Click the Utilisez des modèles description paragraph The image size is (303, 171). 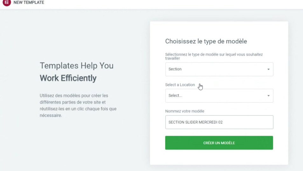[x=78, y=105]
